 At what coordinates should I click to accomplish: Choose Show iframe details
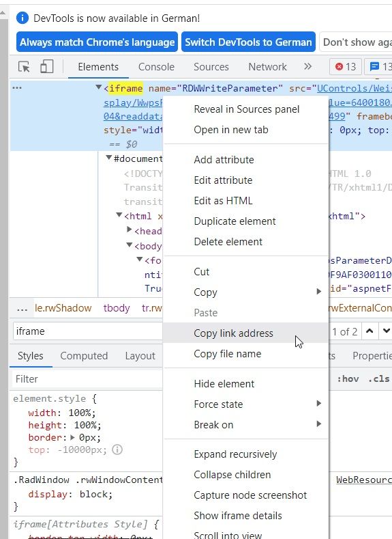pyautogui.click(x=245, y=516)
